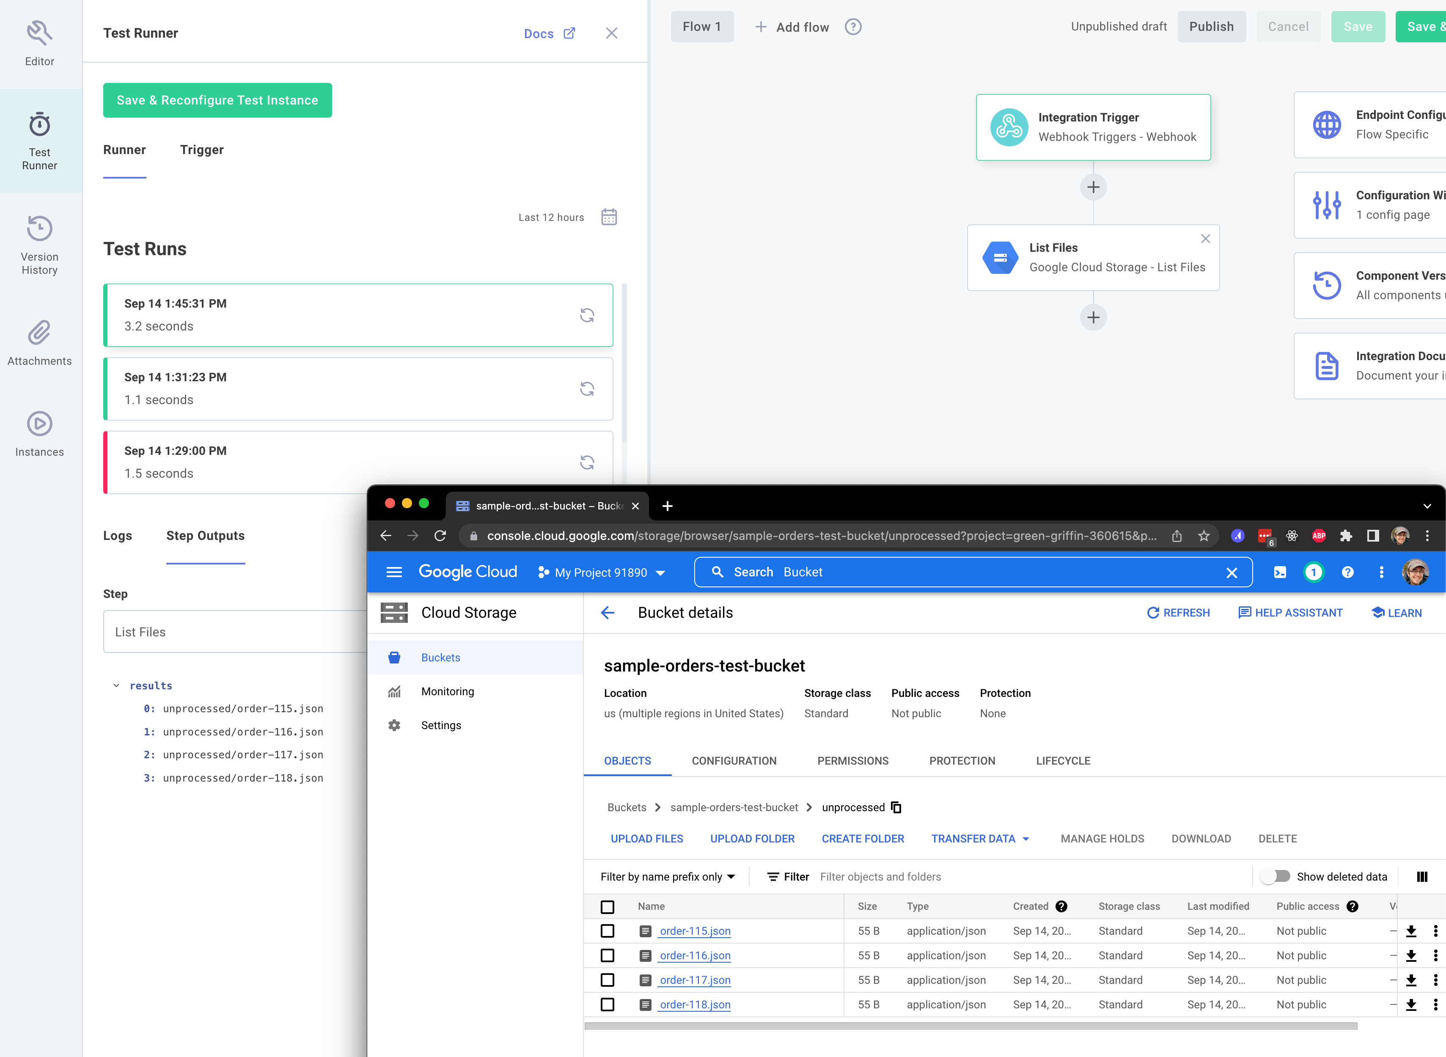The height and width of the screenshot is (1057, 1446).
Task: Check the order-116.json checkbox
Action: [608, 955]
